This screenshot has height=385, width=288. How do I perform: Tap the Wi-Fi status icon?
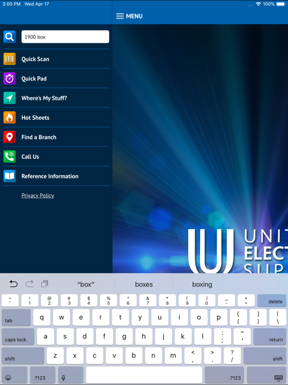pyautogui.click(x=258, y=4)
